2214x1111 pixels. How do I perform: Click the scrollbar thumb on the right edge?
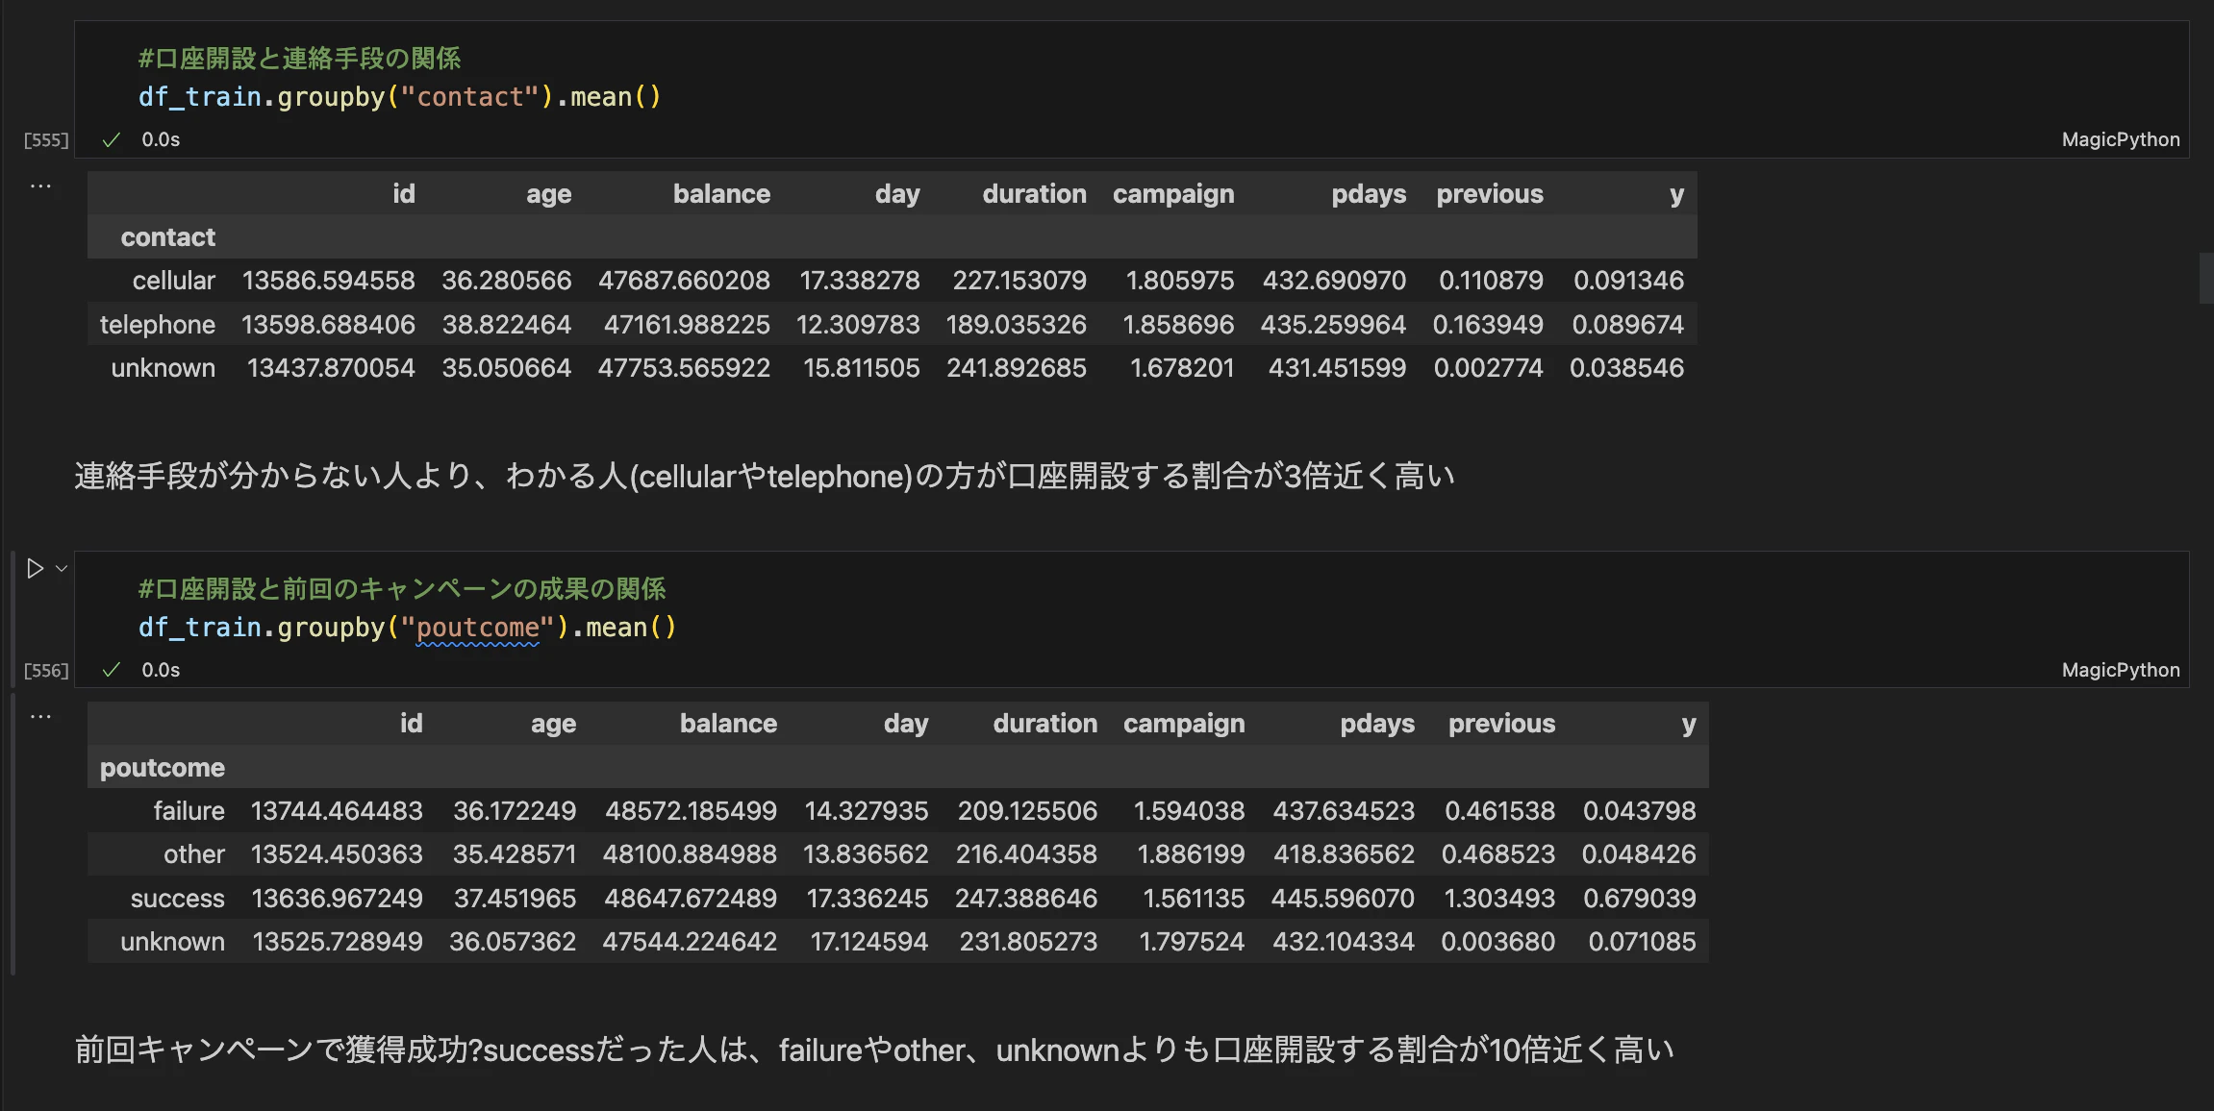pyautogui.click(x=2206, y=278)
